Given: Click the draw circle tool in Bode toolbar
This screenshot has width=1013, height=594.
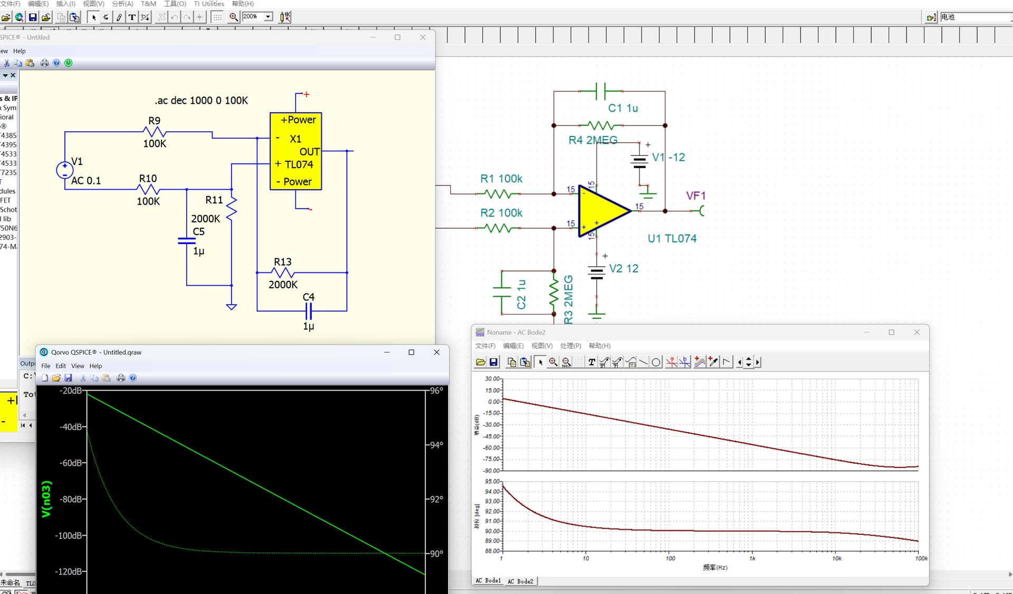Looking at the screenshot, I should pyautogui.click(x=656, y=362).
